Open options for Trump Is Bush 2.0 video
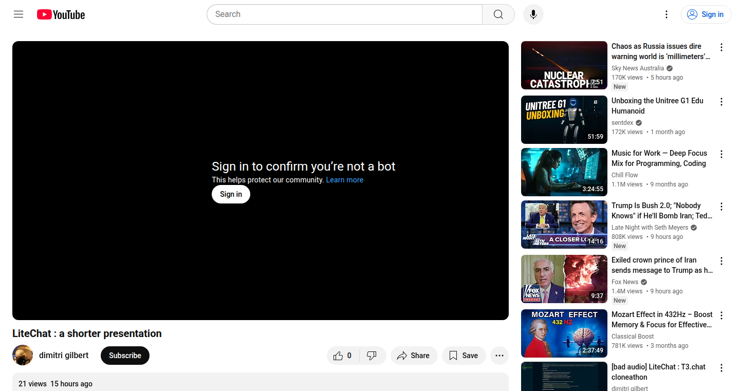The image size is (740, 391). (721, 207)
